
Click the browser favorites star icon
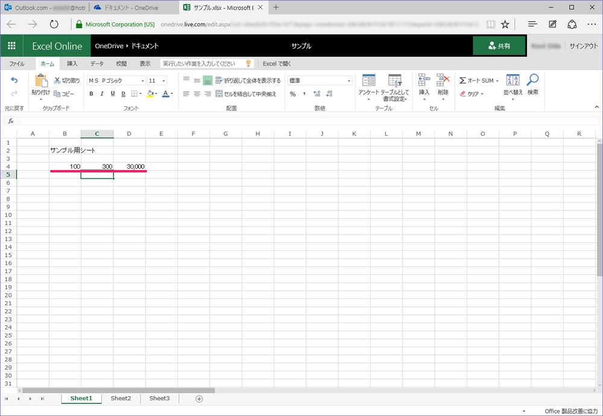click(505, 24)
